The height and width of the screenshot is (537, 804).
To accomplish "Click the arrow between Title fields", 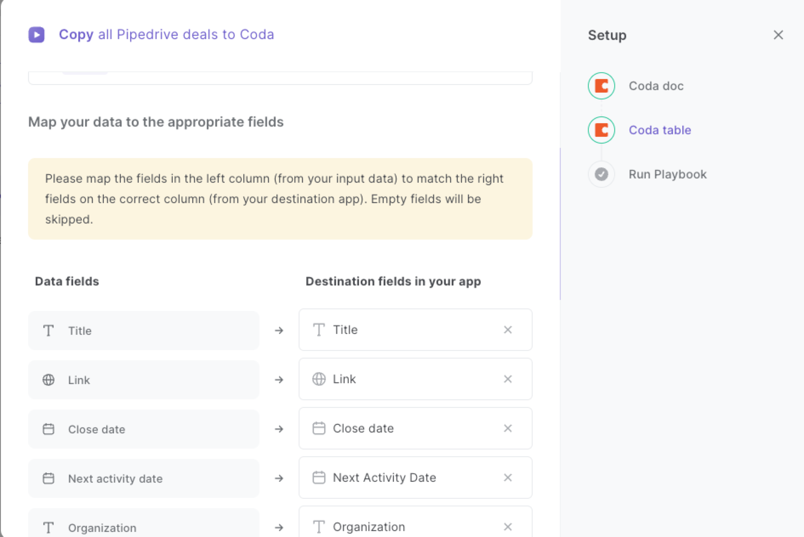I will (279, 330).
